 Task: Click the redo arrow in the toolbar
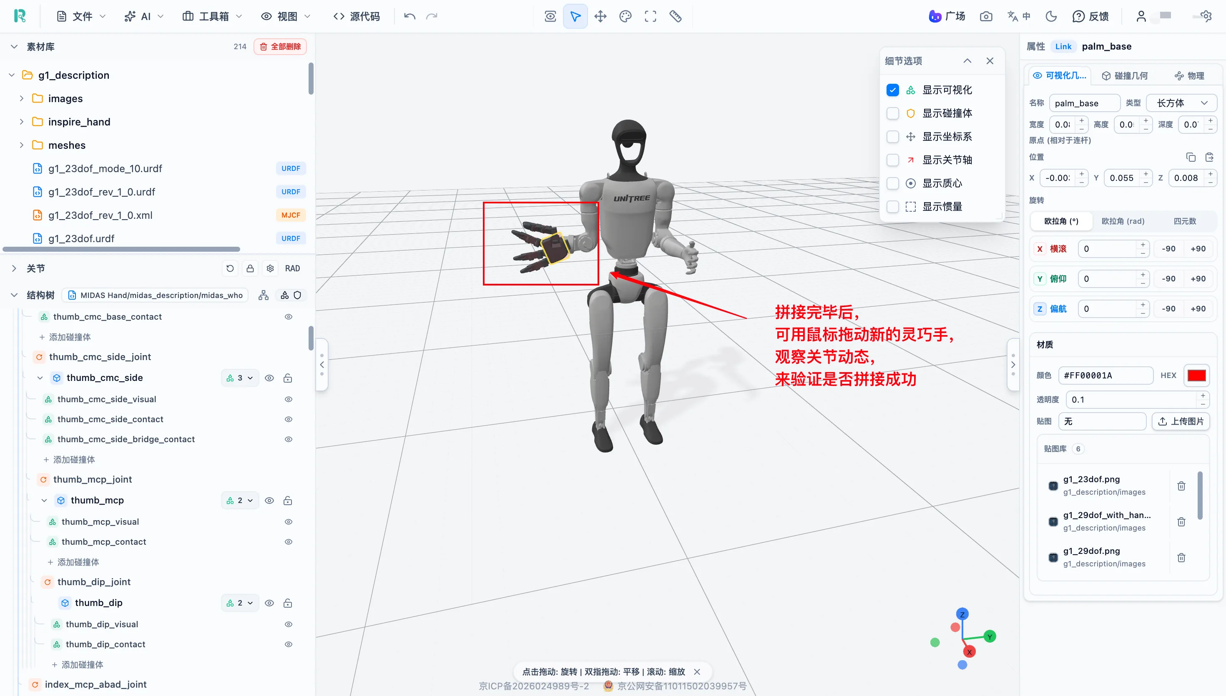(432, 16)
